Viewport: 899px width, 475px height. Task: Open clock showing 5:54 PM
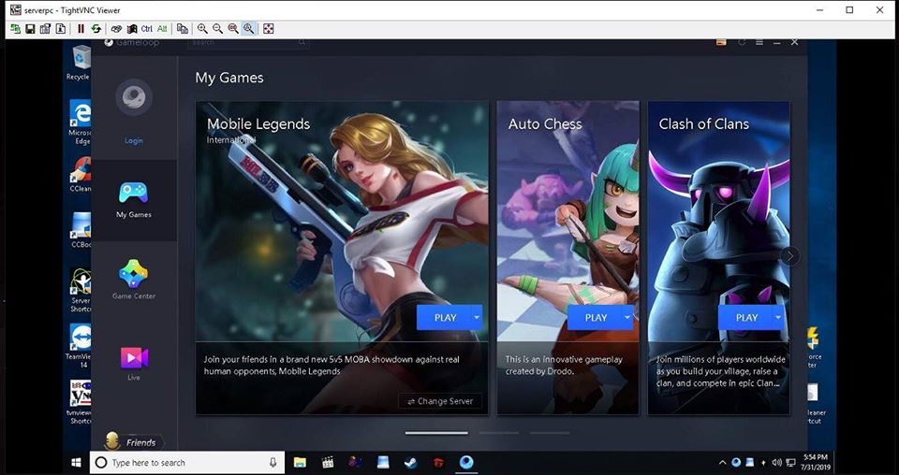817,463
